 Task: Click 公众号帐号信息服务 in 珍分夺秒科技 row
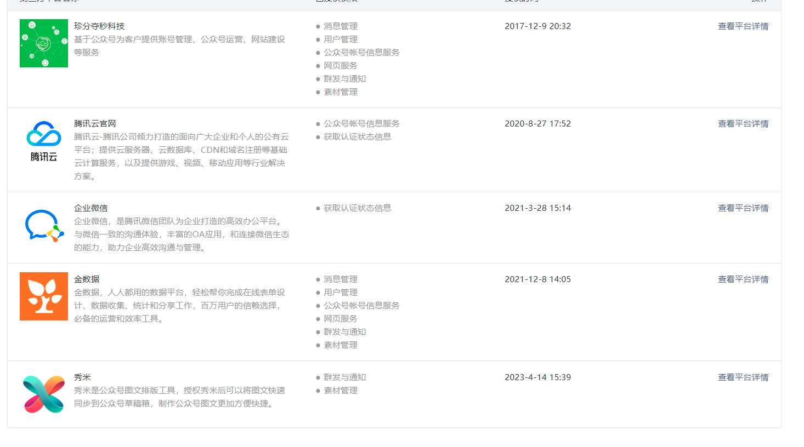361,53
